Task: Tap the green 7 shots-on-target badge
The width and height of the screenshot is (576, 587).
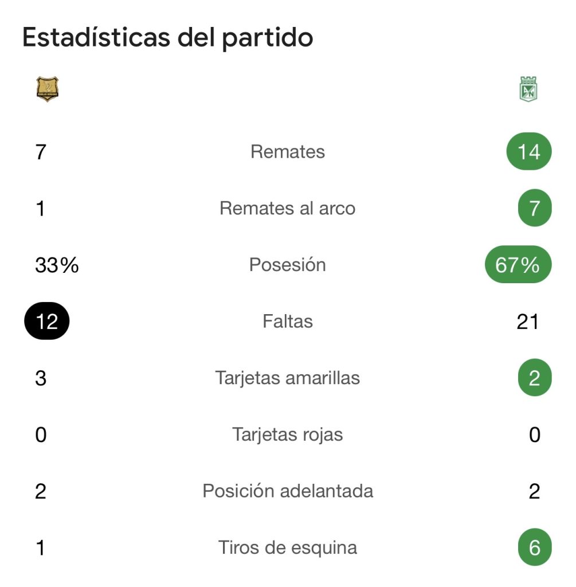Action: click(534, 208)
